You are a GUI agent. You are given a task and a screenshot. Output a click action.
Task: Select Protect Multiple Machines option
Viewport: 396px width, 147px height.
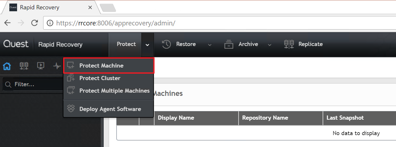coord(114,91)
